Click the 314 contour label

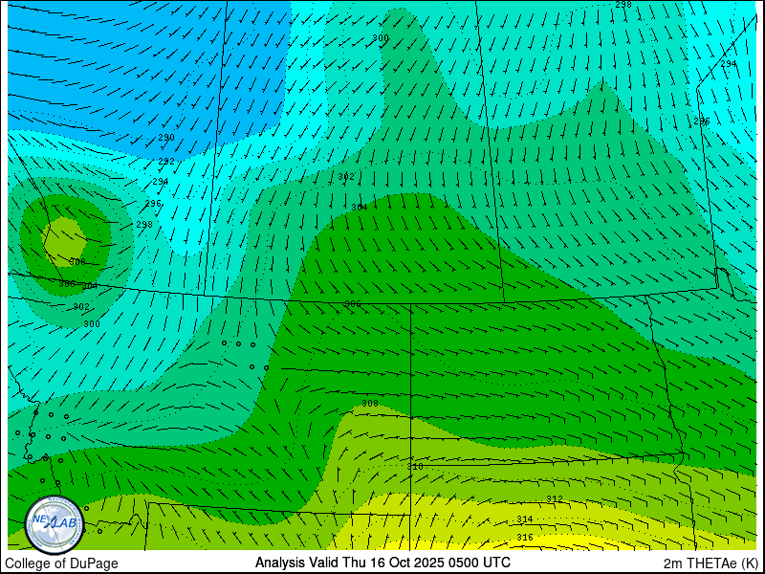525,519
